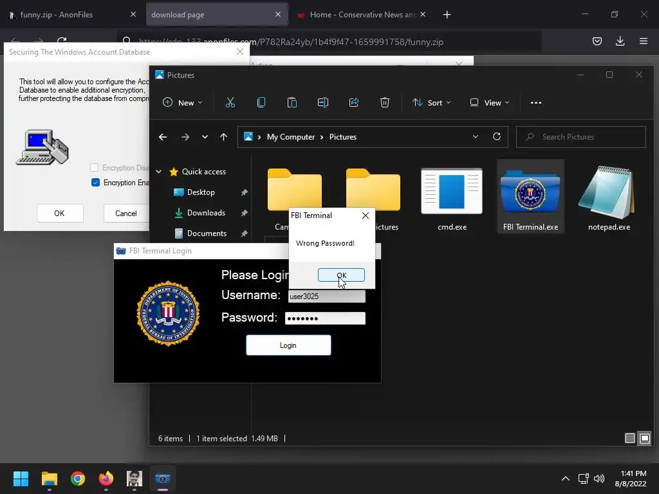Open recent locations chevron

click(205, 137)
